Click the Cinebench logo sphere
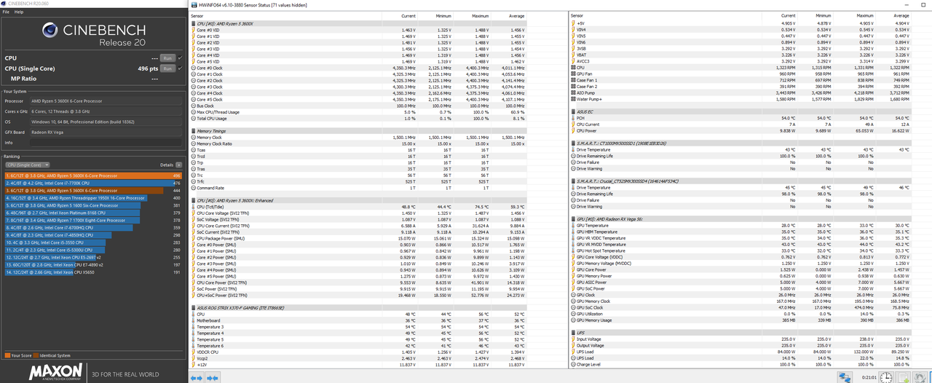The height and width of the screenshot is (383, 932). [x=51, y=31]
